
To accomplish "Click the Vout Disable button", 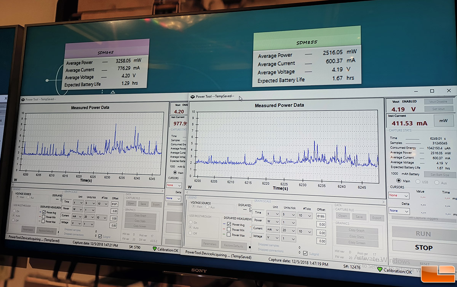I will [x=438, y=101].
